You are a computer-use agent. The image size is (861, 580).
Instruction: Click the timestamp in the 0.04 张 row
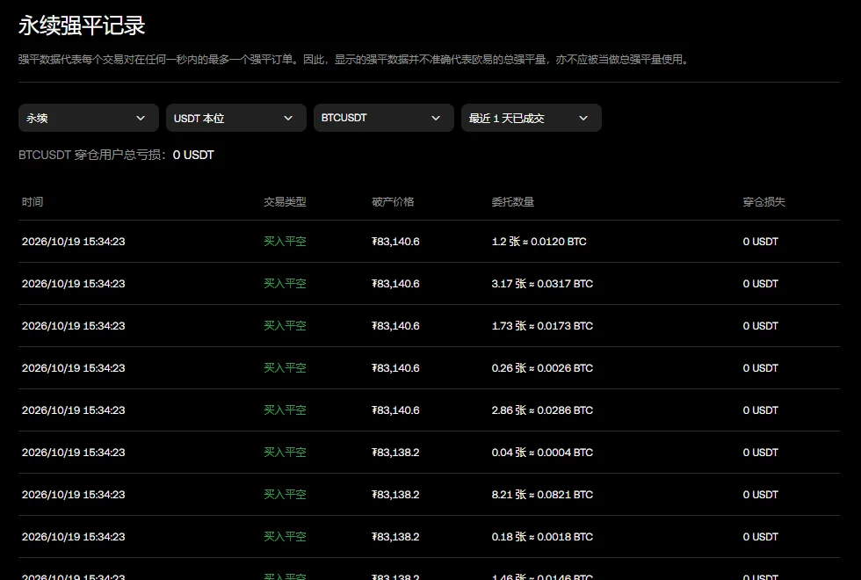(x=74, y=453)
